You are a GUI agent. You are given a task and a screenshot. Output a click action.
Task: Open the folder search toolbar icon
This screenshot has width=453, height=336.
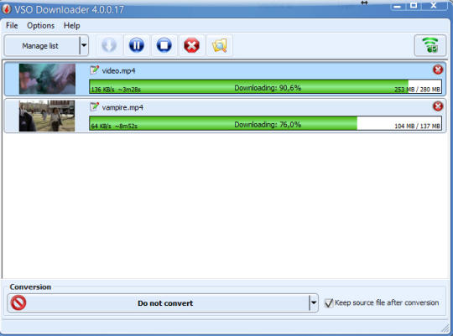coord(220,45)
